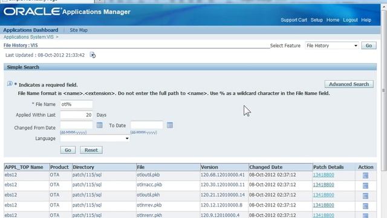Click the Applied Within Last days field
Viewport: 387px width, 218px height.
point(76,114)
